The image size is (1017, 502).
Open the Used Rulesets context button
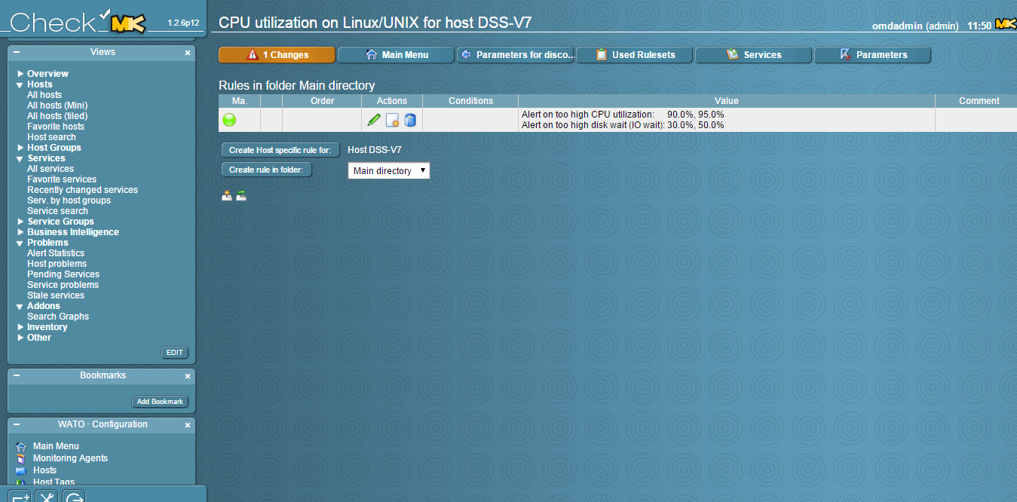tap(634, 55)
